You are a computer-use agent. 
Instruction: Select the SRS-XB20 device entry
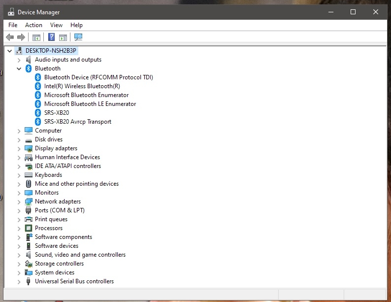(57, 113)
